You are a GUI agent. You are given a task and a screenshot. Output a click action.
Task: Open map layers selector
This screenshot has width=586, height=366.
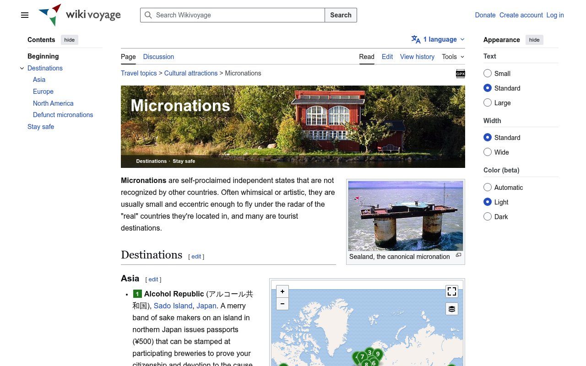452,309
